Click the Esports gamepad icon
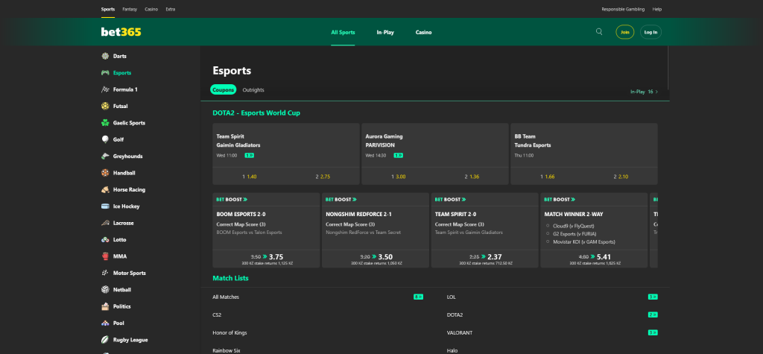Image resolution: width=763 pixels, height=354 pixels. click(x=106, y=73)
